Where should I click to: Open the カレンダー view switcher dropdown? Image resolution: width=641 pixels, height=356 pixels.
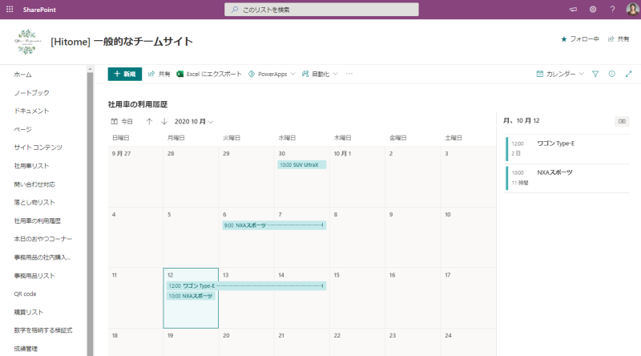pyautogui.click(x=560, y=74)
